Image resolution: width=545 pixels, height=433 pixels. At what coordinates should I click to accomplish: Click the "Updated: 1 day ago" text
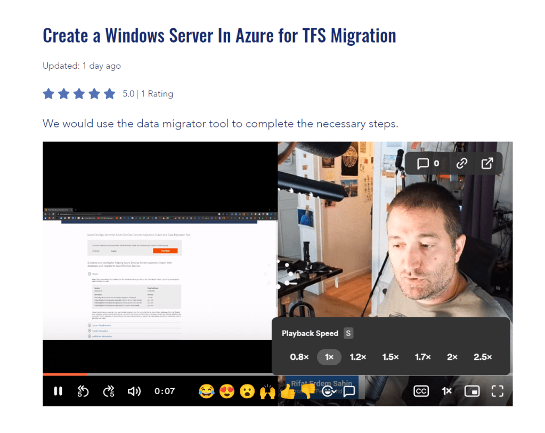(82, 66)
